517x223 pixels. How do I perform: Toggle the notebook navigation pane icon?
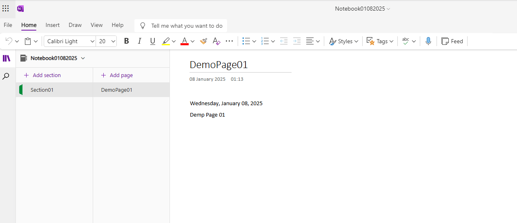7,58
